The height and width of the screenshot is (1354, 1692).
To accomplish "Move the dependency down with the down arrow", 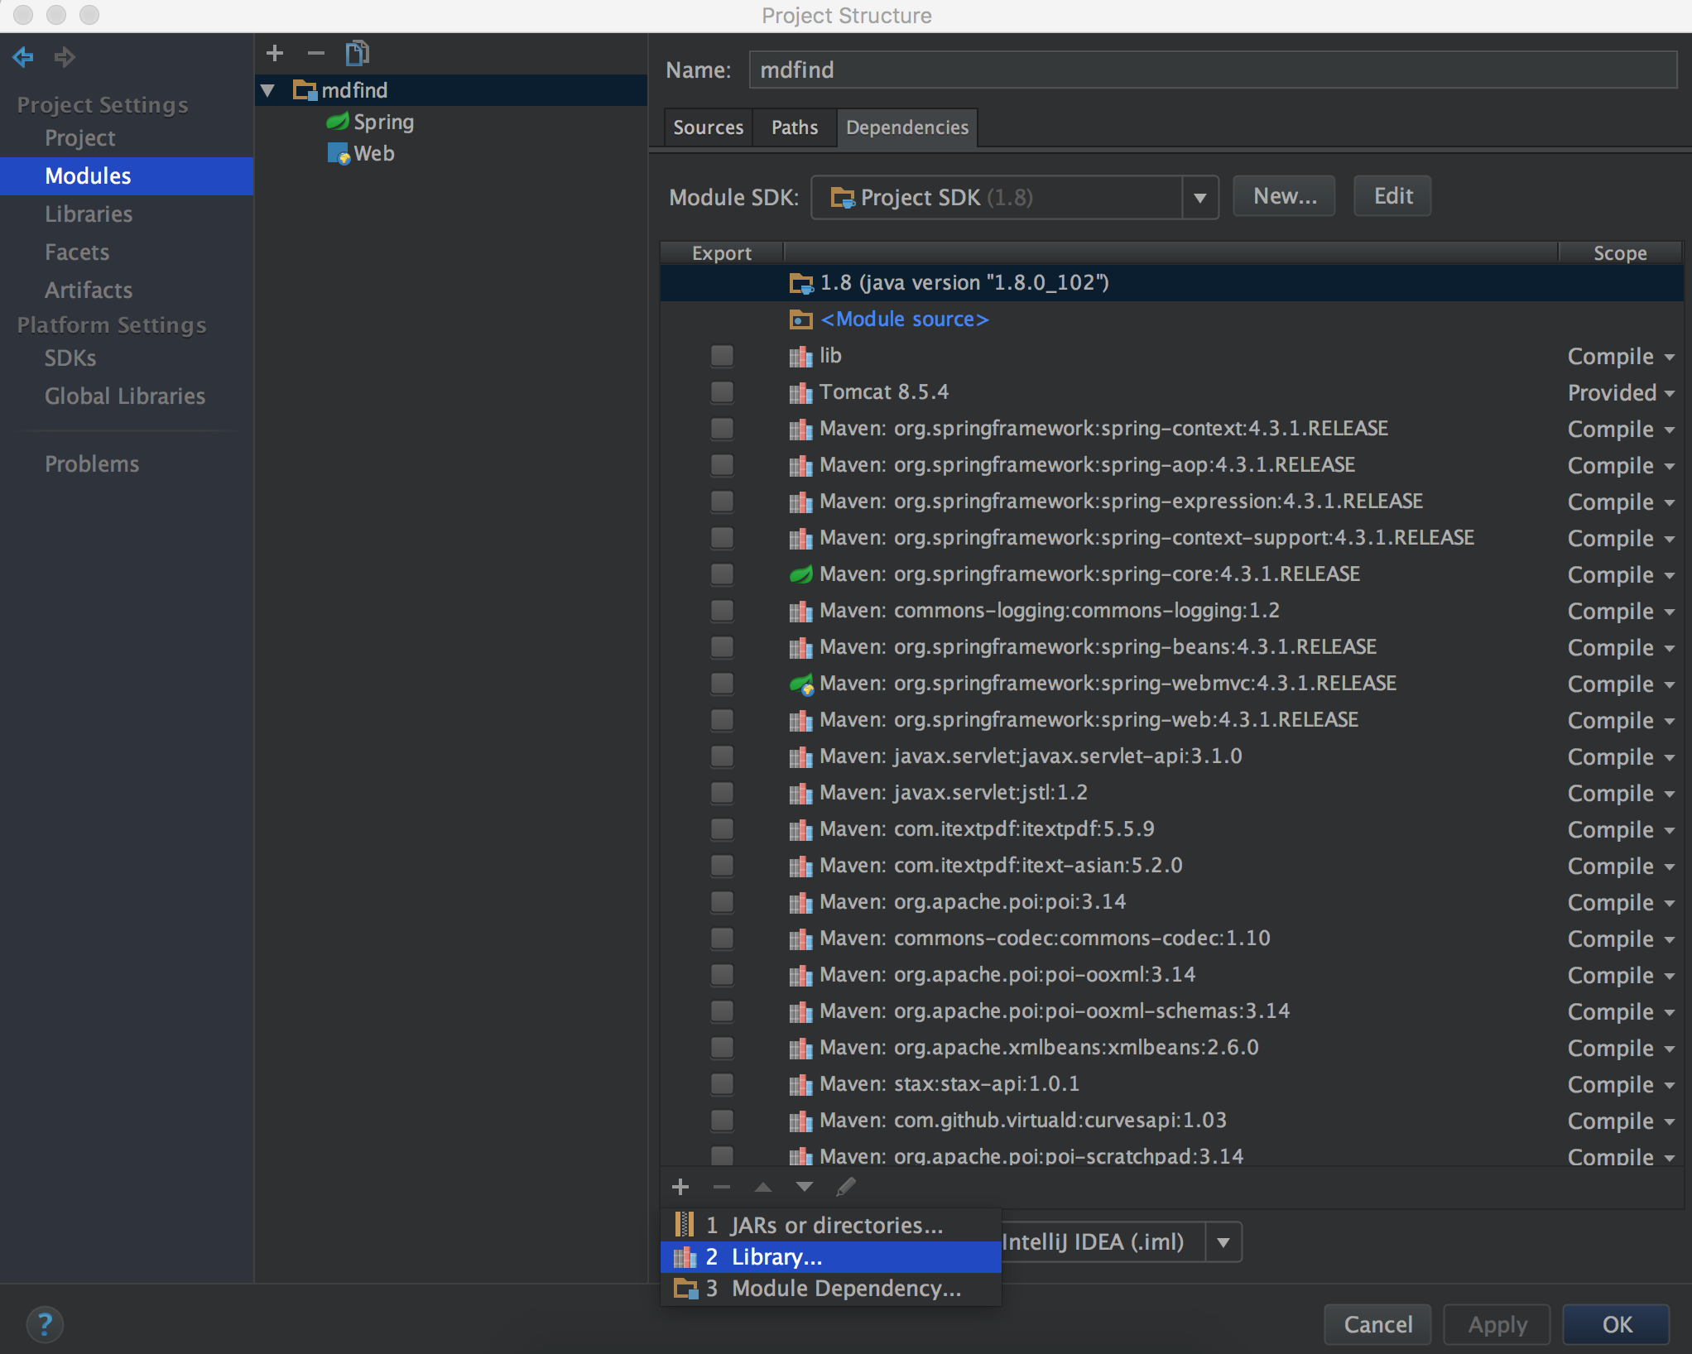I will click(x=804, y=1187).
